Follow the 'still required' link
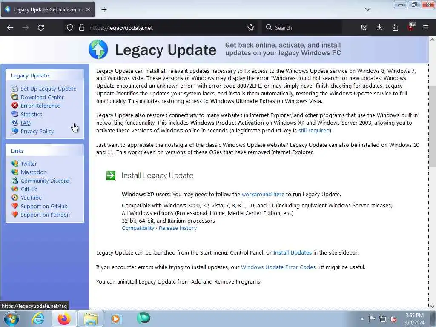Screen dimensions: 436x327 314,130
